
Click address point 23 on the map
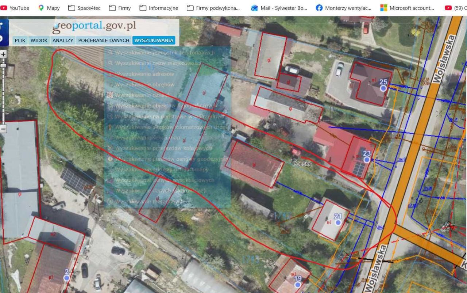[367, 160]
